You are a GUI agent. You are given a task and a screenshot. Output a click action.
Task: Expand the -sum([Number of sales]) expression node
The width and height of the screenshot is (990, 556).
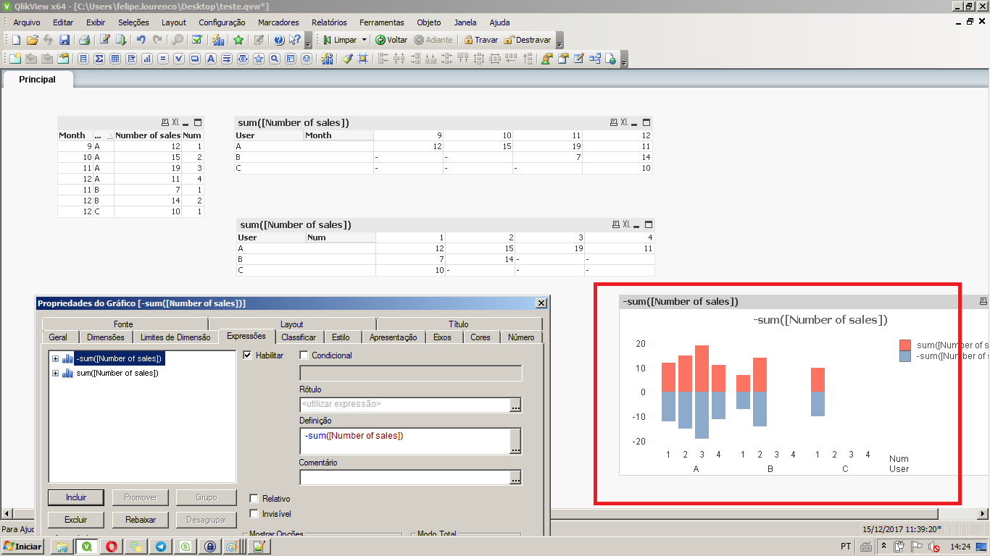(x=55, y=358)
